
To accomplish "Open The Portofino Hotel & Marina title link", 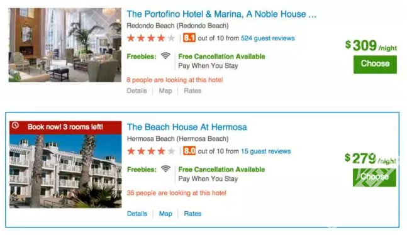I will click(221, 14).
